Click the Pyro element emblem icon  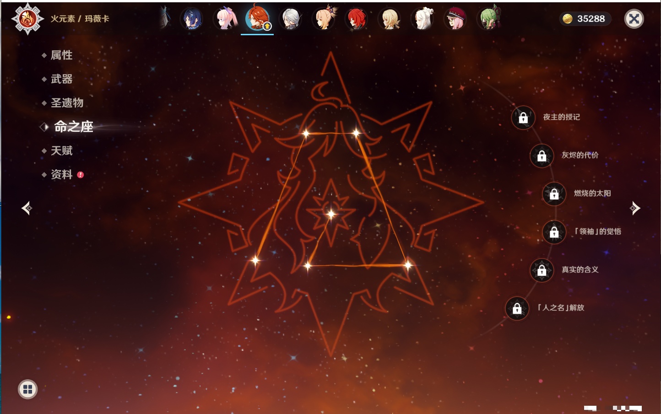(27, 19)
